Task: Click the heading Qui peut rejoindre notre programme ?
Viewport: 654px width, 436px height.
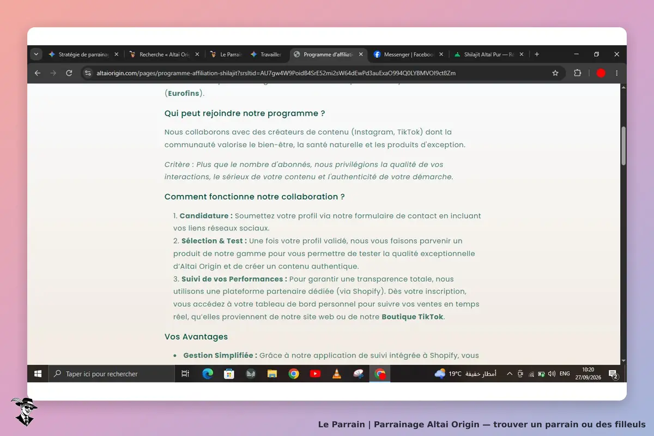Action: (x=245, y=113)
